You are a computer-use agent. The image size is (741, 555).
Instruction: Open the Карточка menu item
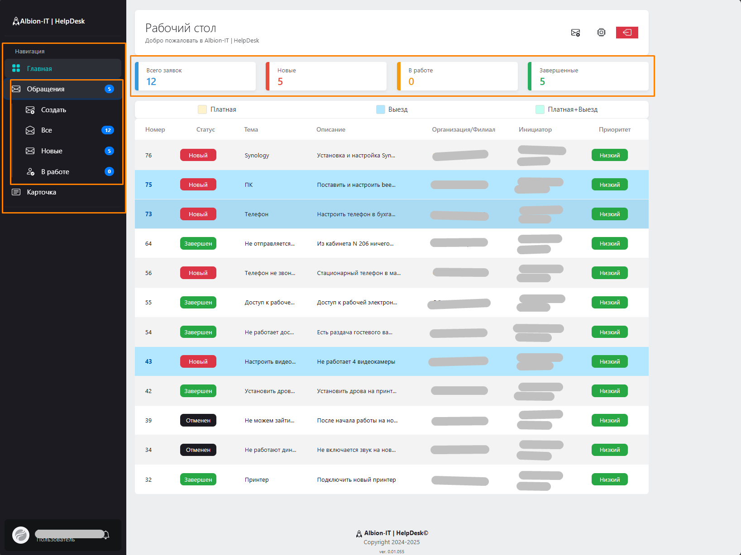(x=41, y=192)
